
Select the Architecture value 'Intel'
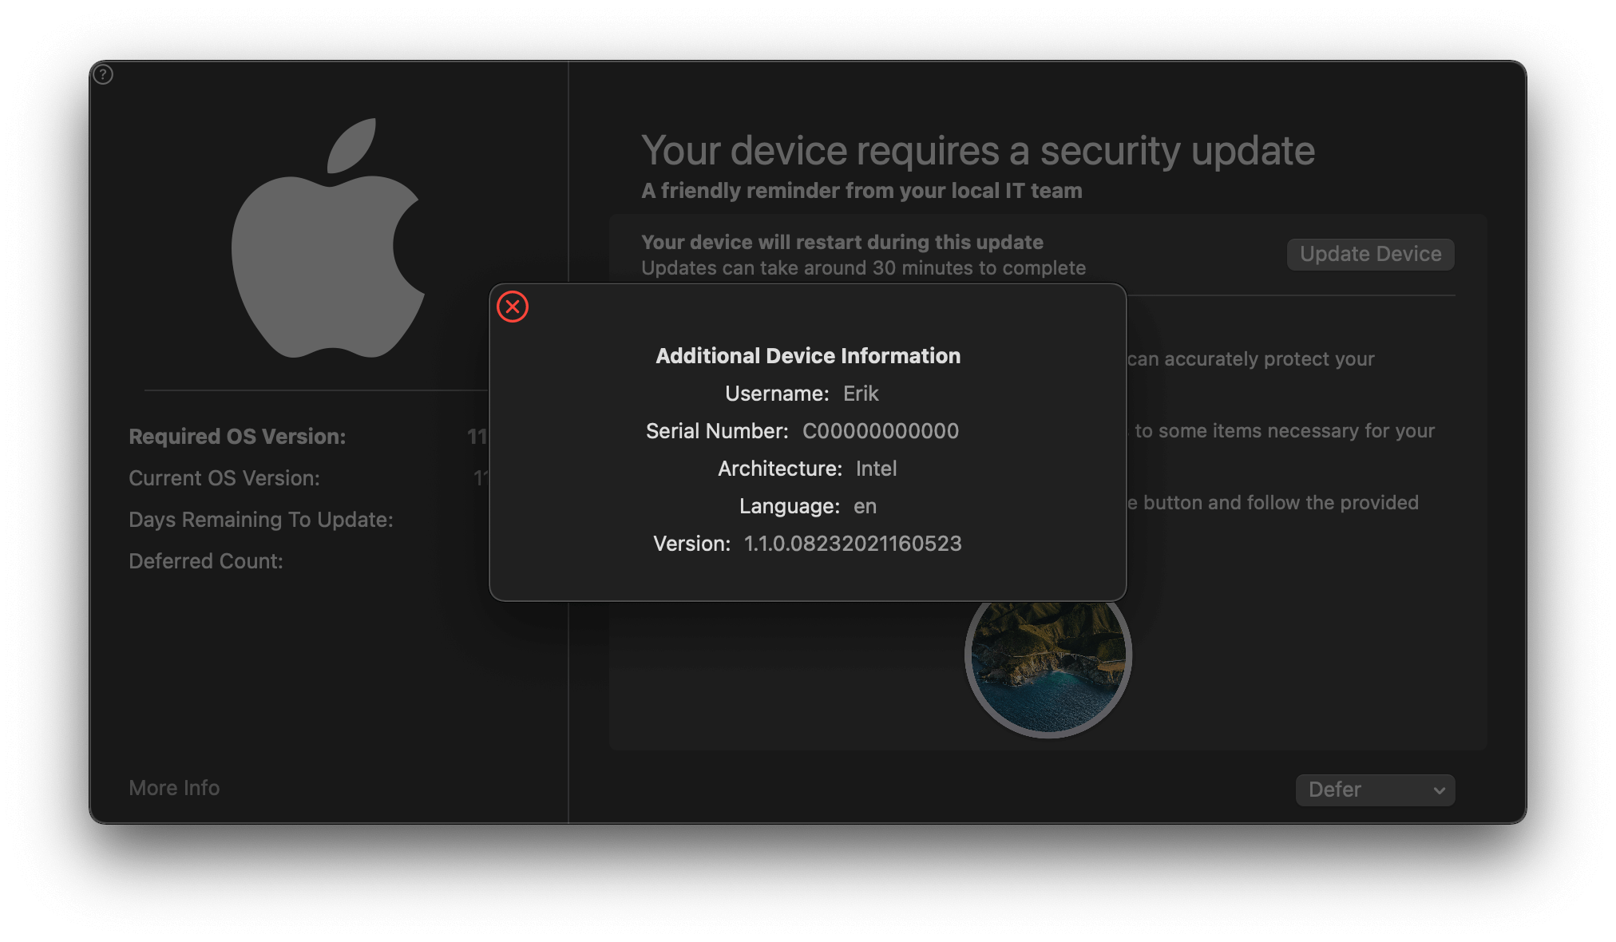coord(876,469)
